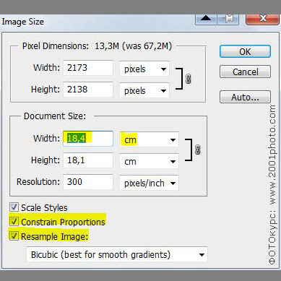The width and height of the screenshot is (281, 281).
Task: Expand the Bicubic resampling method dropdown
Action: click(x=117, y=254)
